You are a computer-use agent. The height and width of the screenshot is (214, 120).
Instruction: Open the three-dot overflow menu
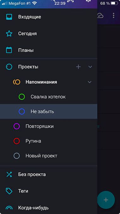coord(113,16)
